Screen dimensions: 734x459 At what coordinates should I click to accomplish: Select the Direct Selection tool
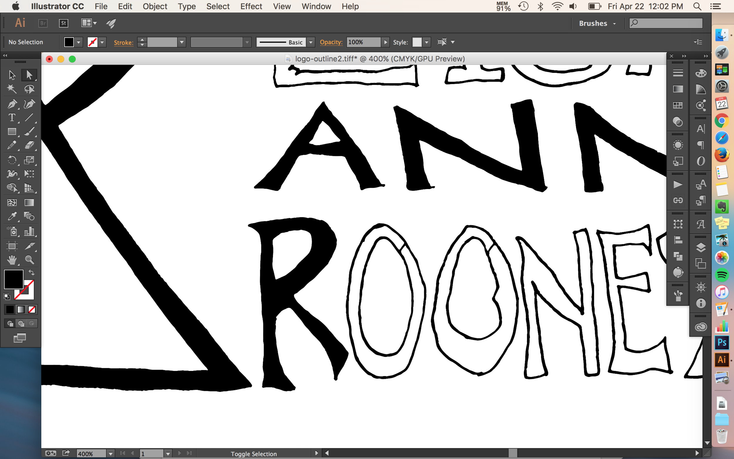[29, 75]
